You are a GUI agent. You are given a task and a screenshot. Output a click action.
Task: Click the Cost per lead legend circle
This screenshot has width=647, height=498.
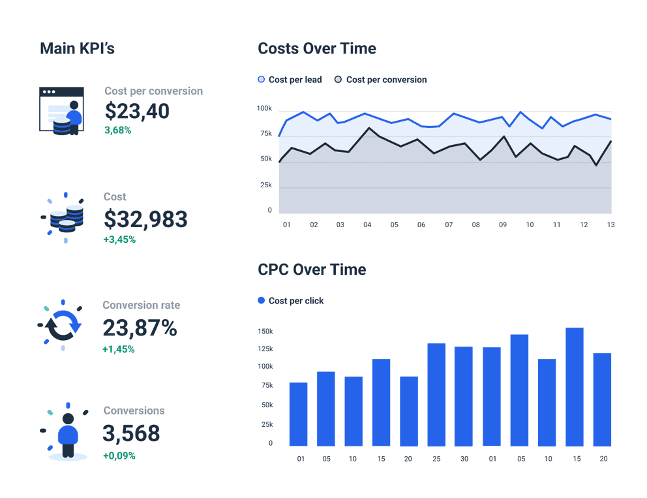[262, 79]
